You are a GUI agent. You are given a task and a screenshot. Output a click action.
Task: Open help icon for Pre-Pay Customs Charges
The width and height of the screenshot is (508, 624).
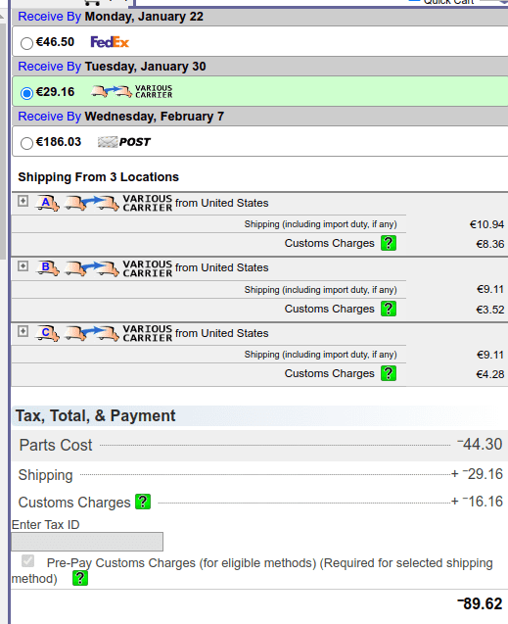(80, 578)
